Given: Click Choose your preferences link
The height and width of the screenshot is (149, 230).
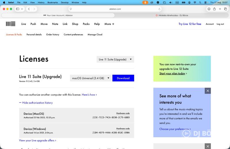Looking at the screenshot, I should (x=175, y=129).
